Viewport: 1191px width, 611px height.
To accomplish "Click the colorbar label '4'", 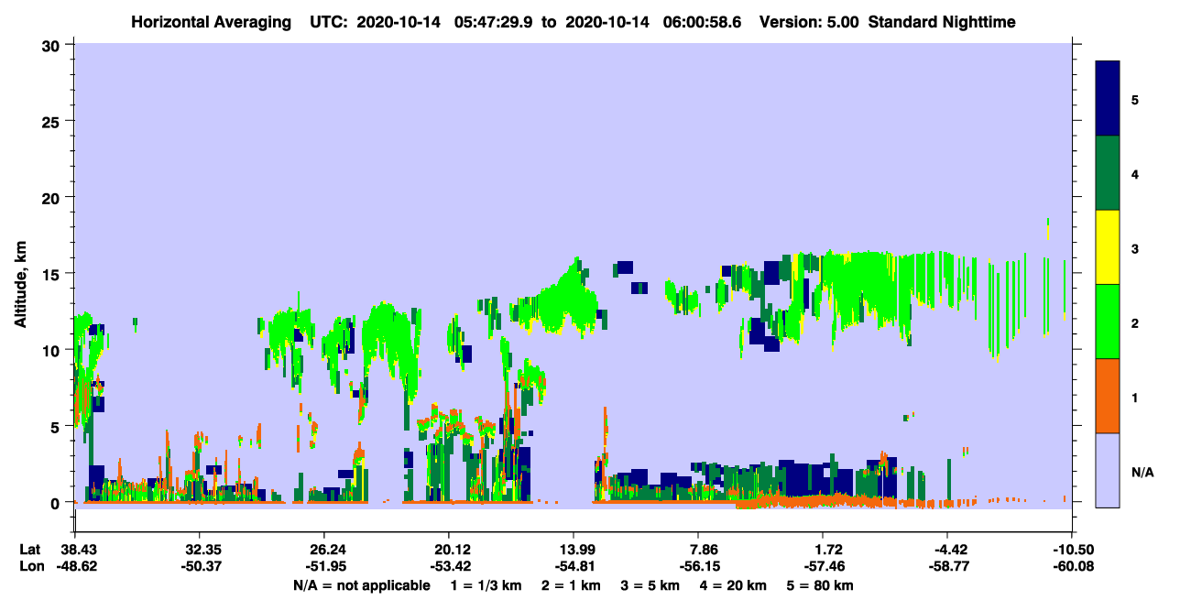I will tap(1134, 173).
